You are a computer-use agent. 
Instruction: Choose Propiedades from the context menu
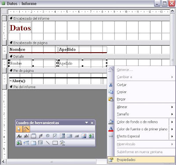[141, 160]
